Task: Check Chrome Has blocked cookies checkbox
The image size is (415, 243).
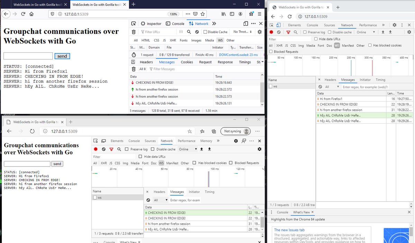Action: point(370,45)
